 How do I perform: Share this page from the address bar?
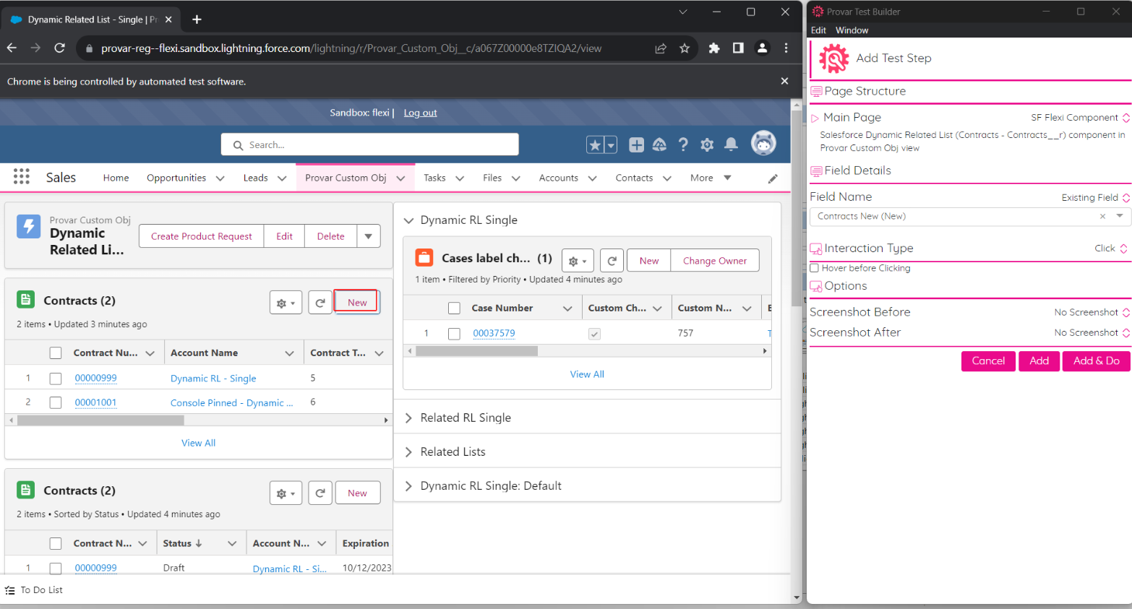(661, 48)
